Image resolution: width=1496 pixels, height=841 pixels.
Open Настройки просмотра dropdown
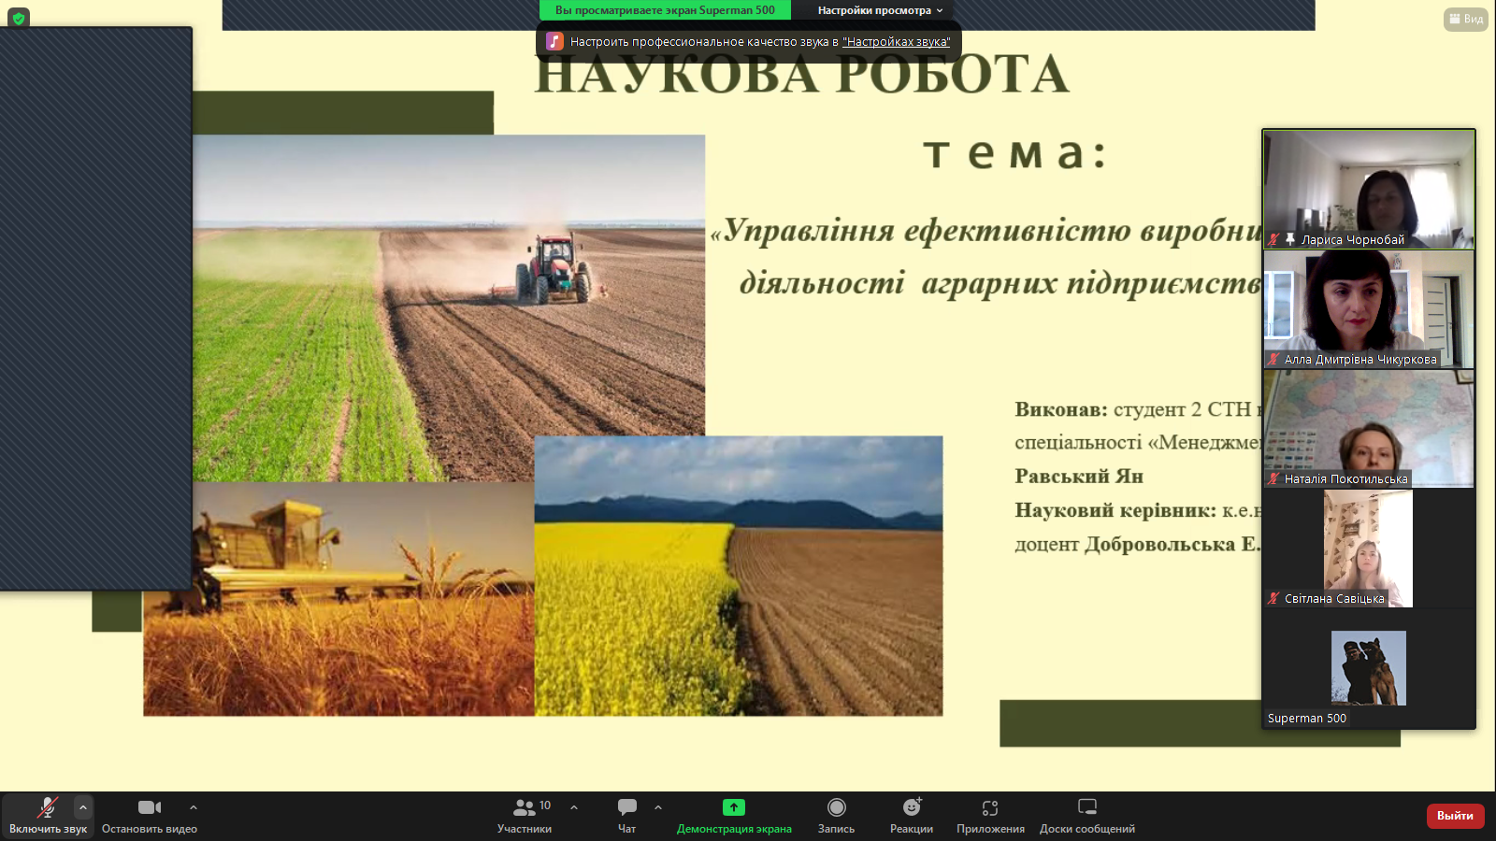coord(870,11)
